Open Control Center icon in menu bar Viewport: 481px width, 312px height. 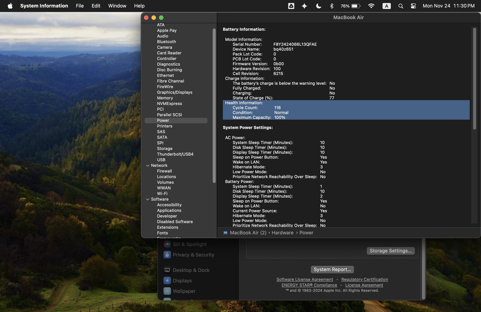point(413,6)
